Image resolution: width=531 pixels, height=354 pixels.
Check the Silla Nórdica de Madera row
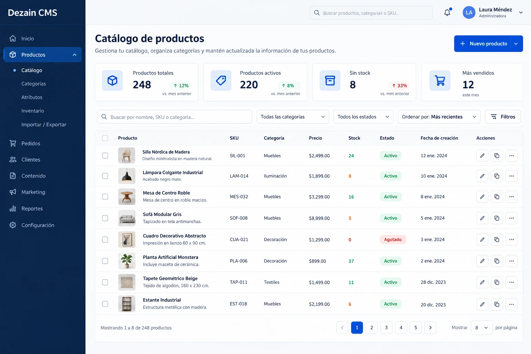coord(105,156)
